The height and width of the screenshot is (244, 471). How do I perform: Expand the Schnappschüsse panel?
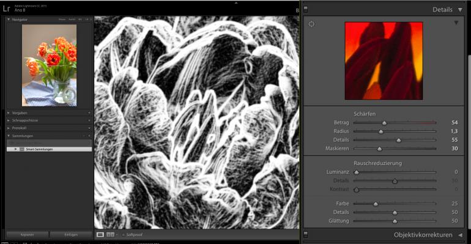pyautogui.click(x=9, y=120)
